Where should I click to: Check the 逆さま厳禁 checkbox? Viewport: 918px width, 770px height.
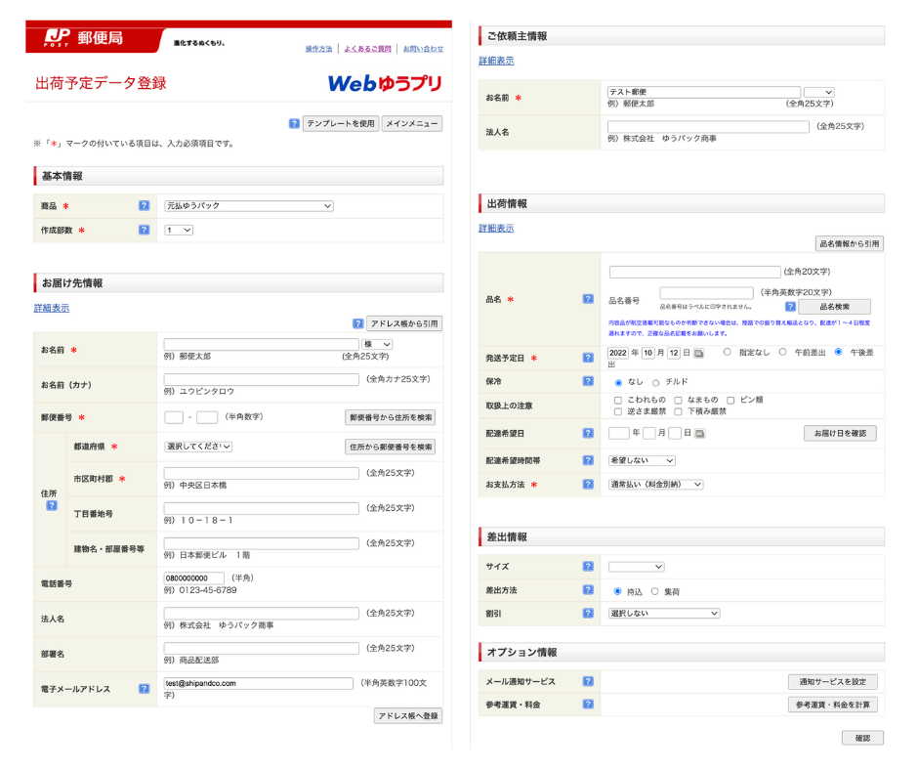(x=617, y=412)
